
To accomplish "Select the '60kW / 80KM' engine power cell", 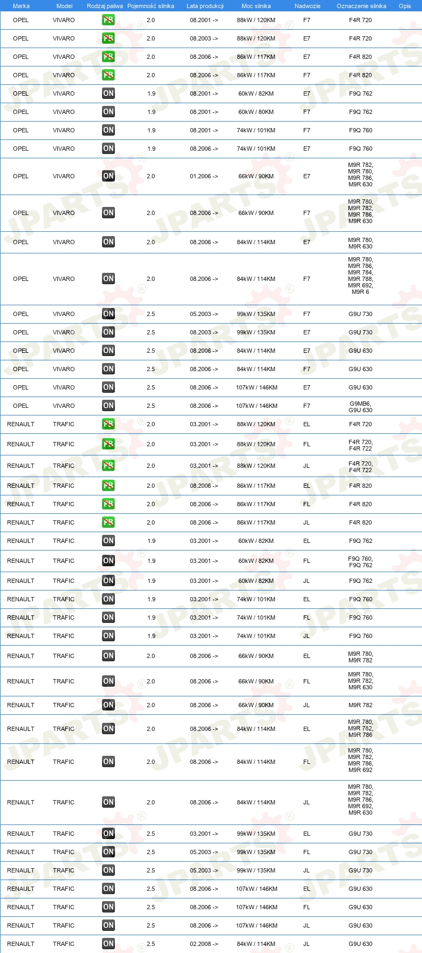I will pyautogui.click(x=256, y=112).
